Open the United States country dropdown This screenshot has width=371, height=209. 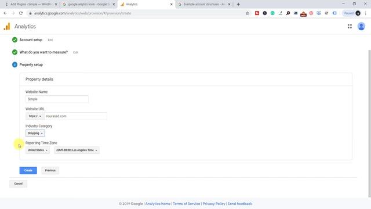[37, 150]
